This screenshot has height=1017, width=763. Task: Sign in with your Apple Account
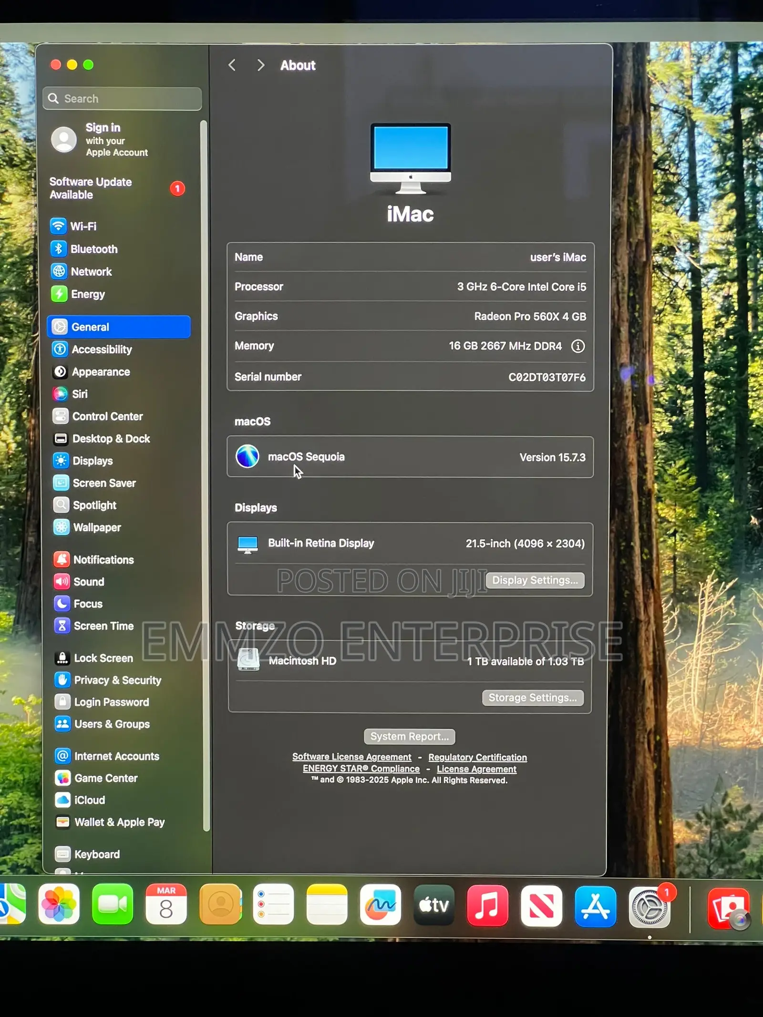click(100, 140)
